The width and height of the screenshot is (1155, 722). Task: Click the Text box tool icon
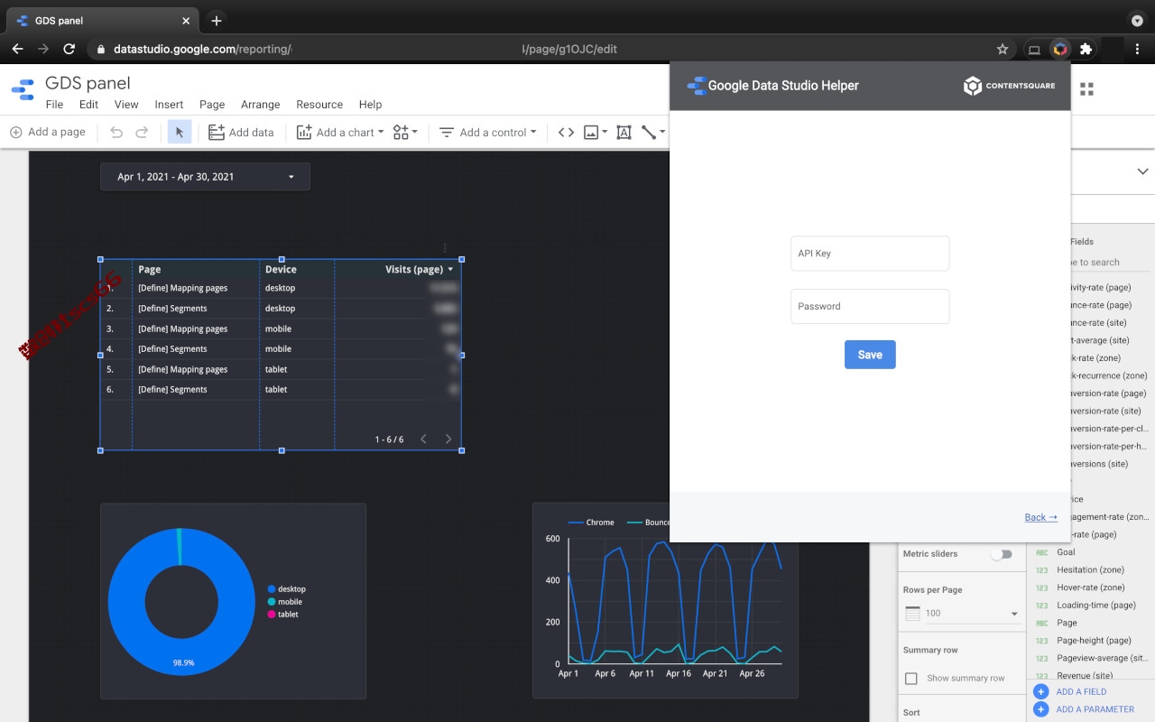pyautogui.click(x=624, y=132)
